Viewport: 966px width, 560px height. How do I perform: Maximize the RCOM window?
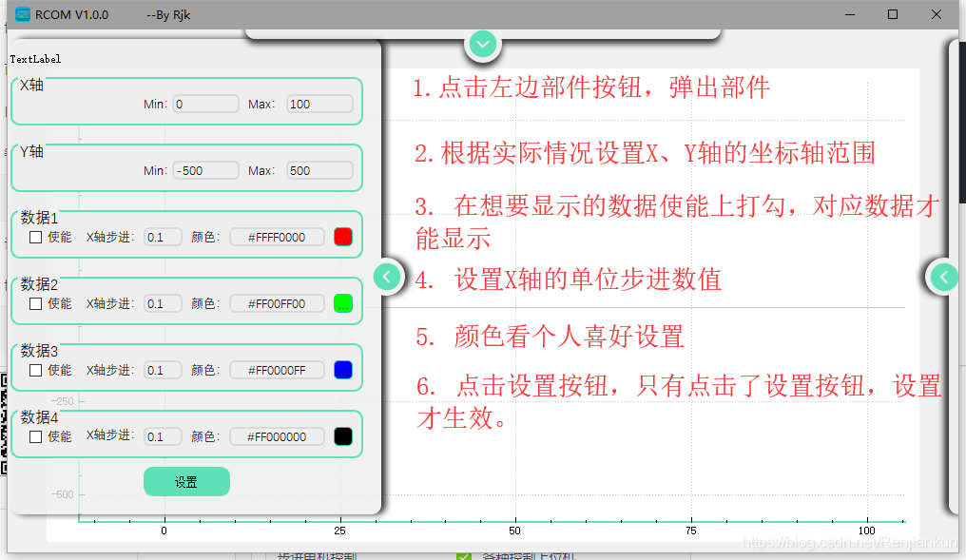click(893, 14)
